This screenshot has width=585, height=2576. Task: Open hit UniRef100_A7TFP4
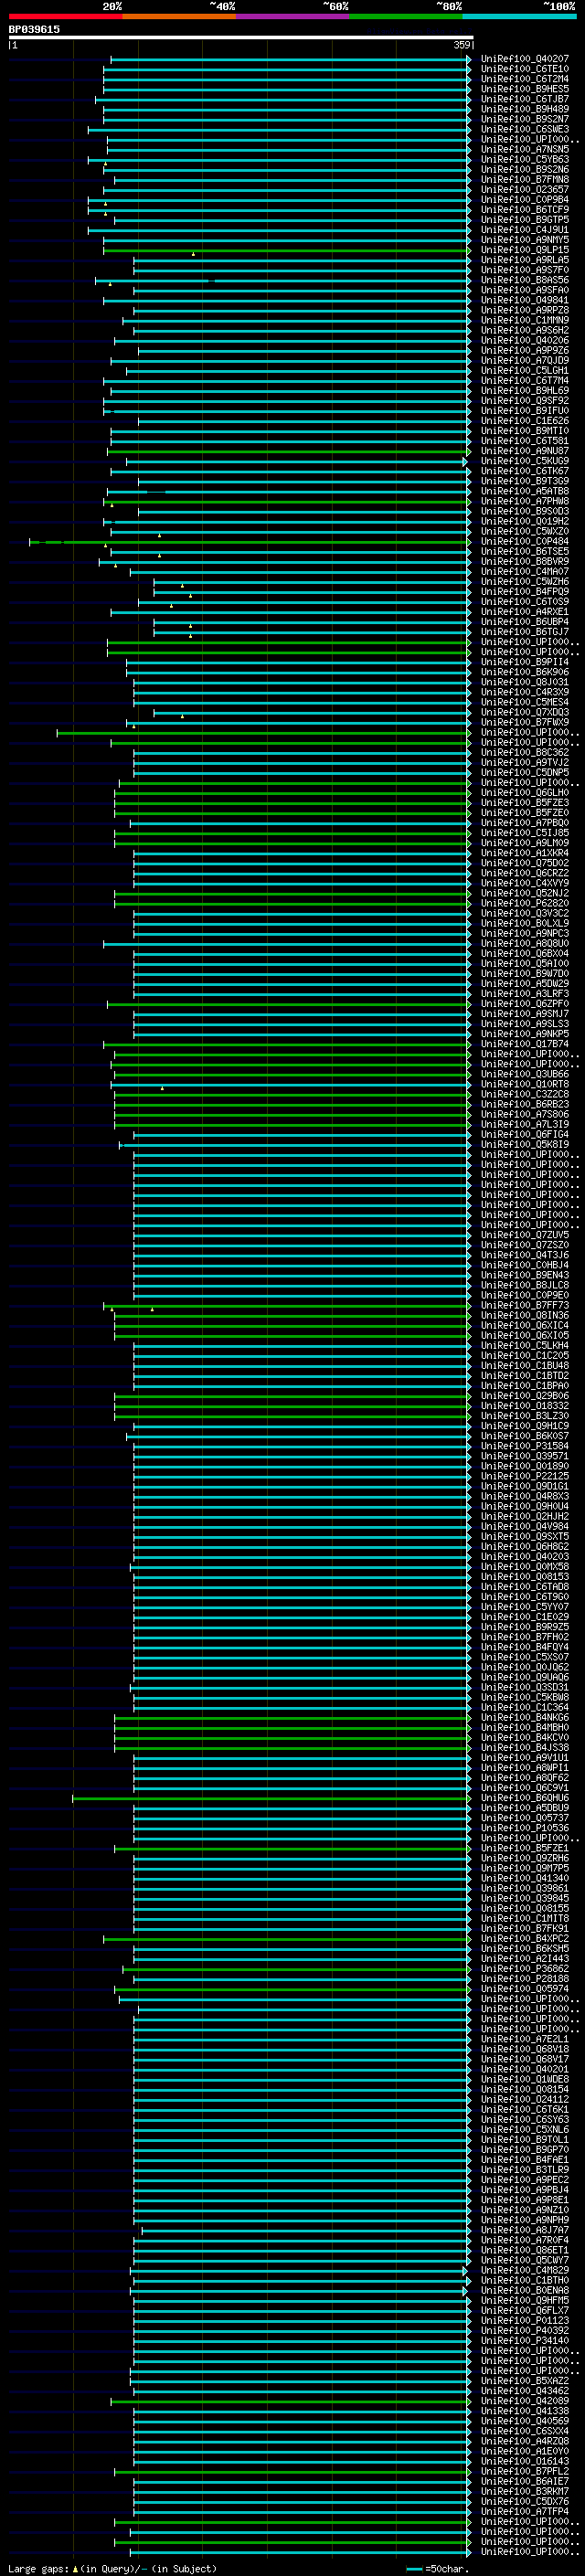click(x=525, y=2511)
